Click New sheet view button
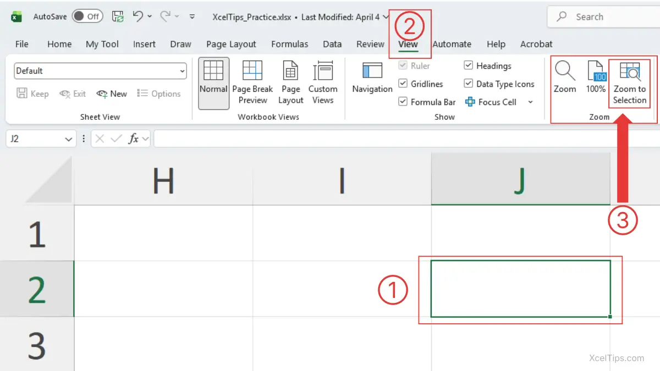660x371 pixels. coord(112,94)
